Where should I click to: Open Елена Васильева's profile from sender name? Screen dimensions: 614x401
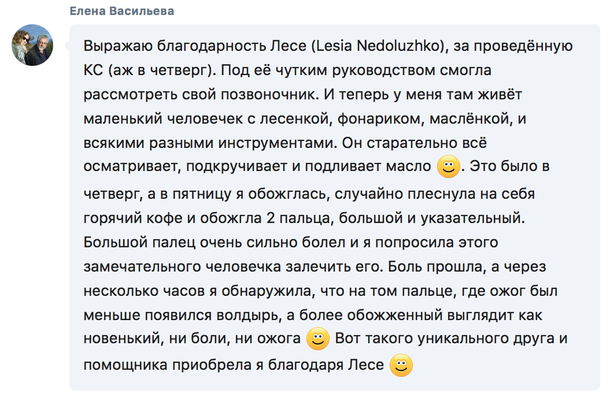click(122, 11)
